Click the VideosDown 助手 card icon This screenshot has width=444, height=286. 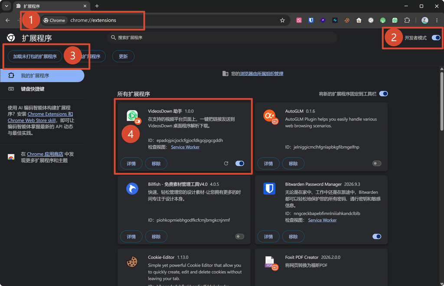pyautogui.click(x=133, y=116)
